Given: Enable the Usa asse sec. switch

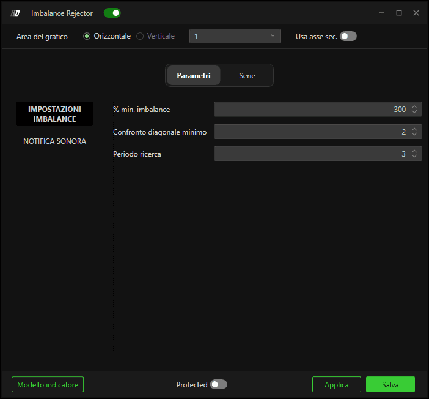Looking at the screenshot, I should point(348,36).
